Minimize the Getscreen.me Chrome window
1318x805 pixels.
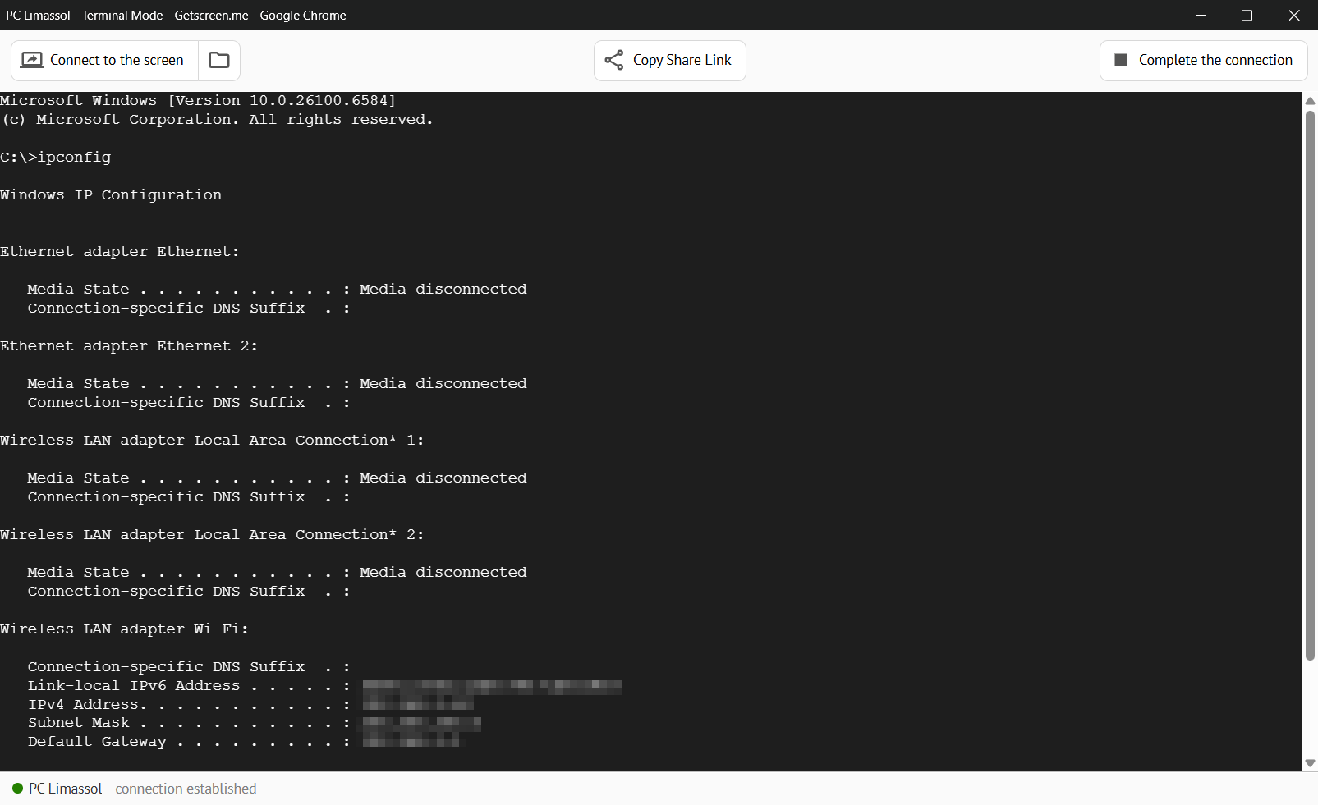pyautogui.click(x=1201, y=15)
